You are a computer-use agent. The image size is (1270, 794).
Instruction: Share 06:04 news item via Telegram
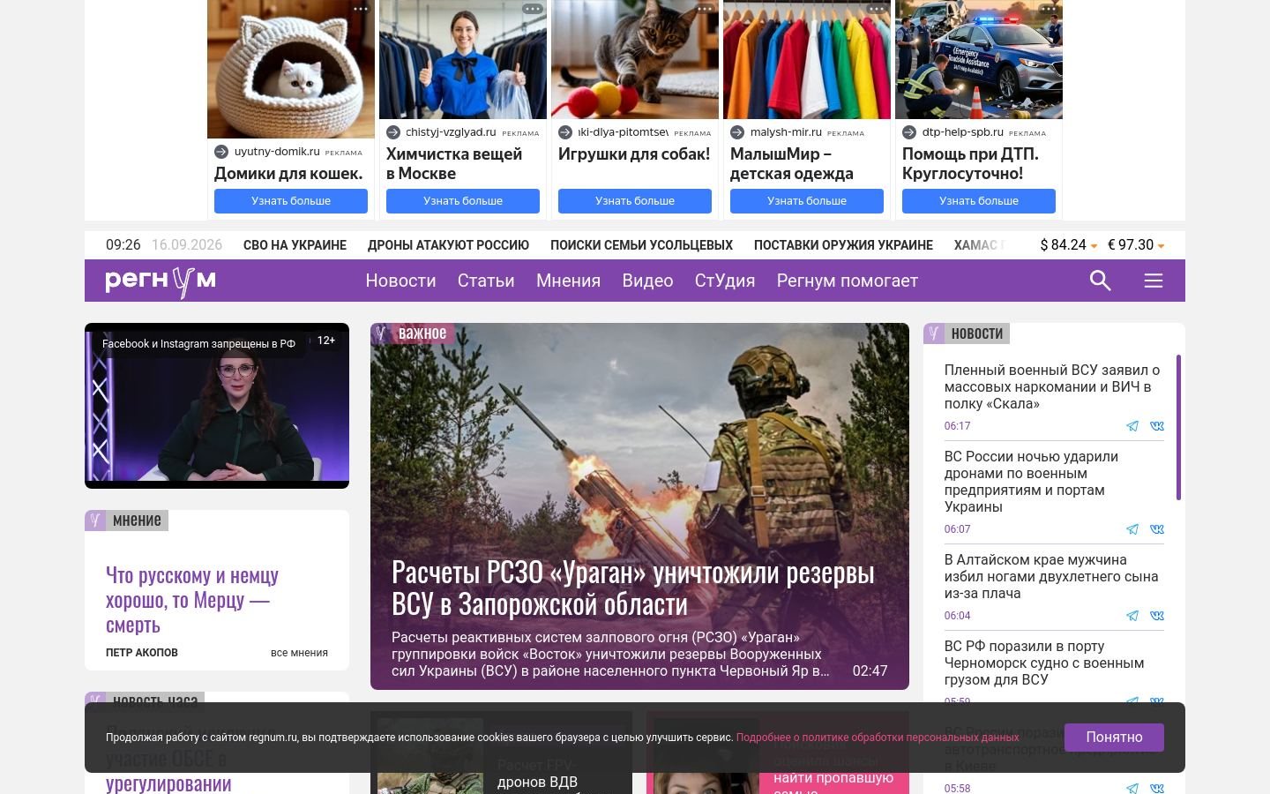pos(1132,616)
